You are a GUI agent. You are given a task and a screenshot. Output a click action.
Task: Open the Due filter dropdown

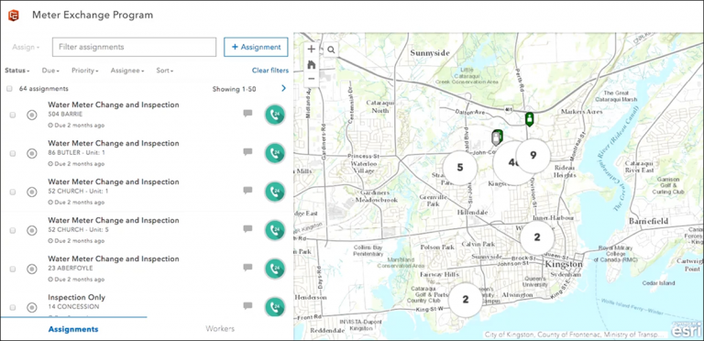coord(50,71)
